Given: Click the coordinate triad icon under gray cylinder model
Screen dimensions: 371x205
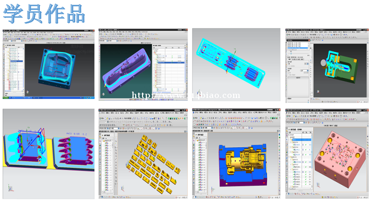Looking at the screenshot, I should pyautogui.click(x=318, y=91).
